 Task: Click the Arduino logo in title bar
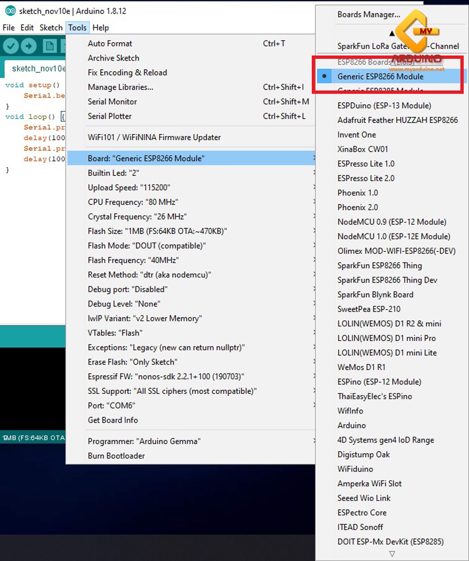[10, 11]
